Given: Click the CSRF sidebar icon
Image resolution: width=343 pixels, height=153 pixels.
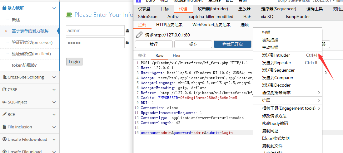Looking at the screenshot, I should point(4,89).
